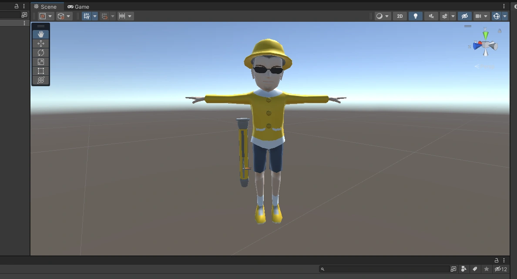Viewport: 517px width, 279px height.
Task: Click the Gizmos visibility icon in Scene toolbar
Action: pyautogui.click(x=496, y=16)
